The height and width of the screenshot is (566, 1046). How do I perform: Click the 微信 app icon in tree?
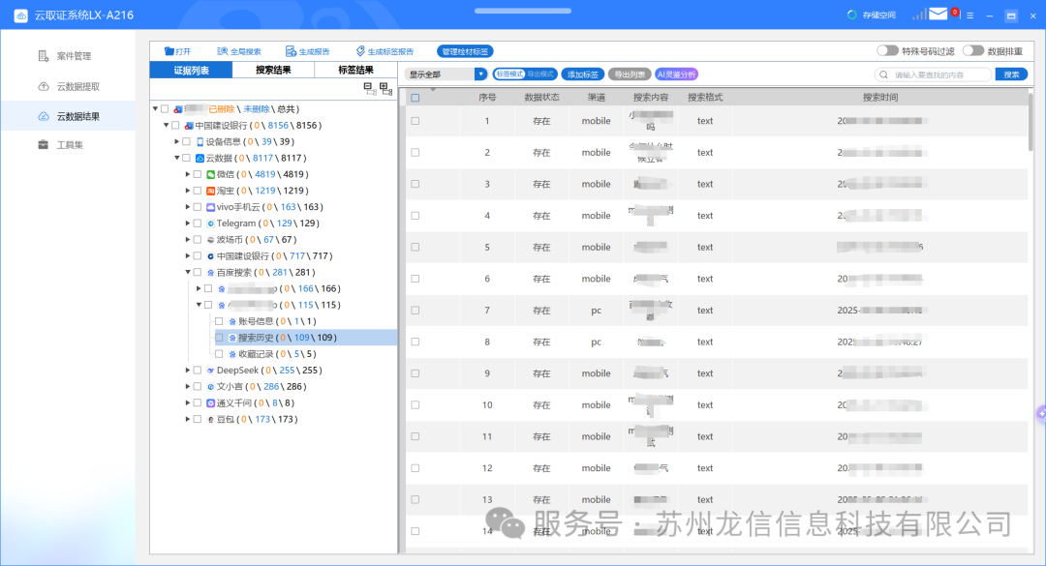tap(210, 175)
